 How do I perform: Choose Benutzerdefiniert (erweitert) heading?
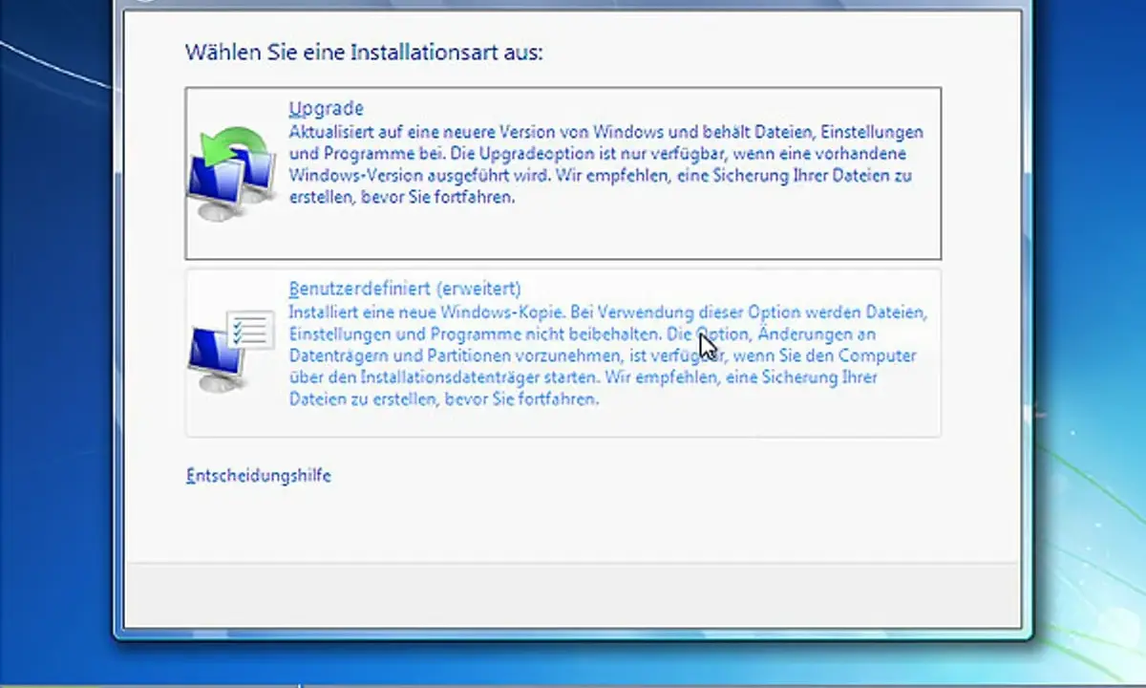[x=404, y=288]
